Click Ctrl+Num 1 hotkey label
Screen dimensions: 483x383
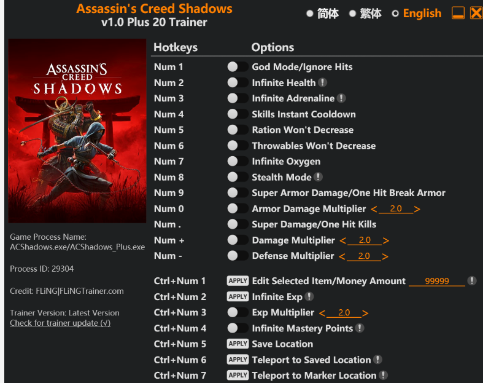180,281
